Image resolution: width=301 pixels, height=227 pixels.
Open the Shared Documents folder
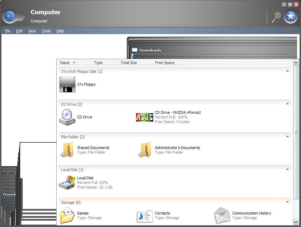[x=67, y=150]
